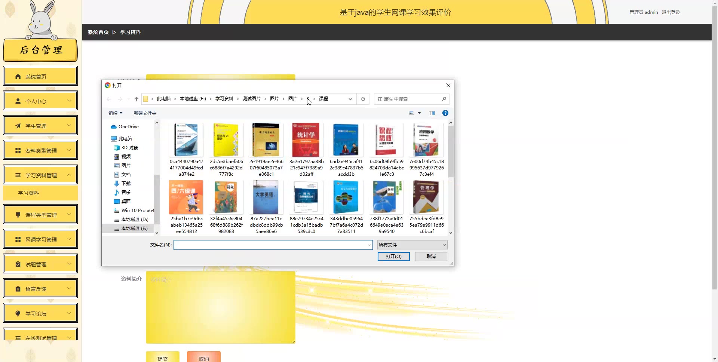Focus the 在 课程 中搜索 field
718x362 pixels.
408,99
